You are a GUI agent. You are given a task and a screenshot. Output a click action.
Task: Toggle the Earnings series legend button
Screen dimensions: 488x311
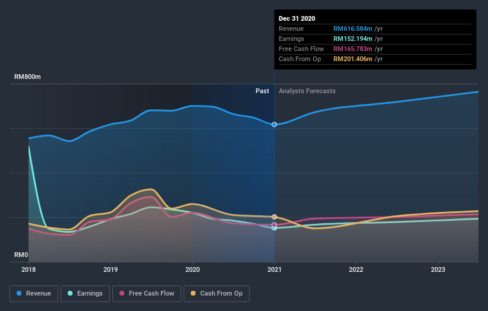pos(85,294)
